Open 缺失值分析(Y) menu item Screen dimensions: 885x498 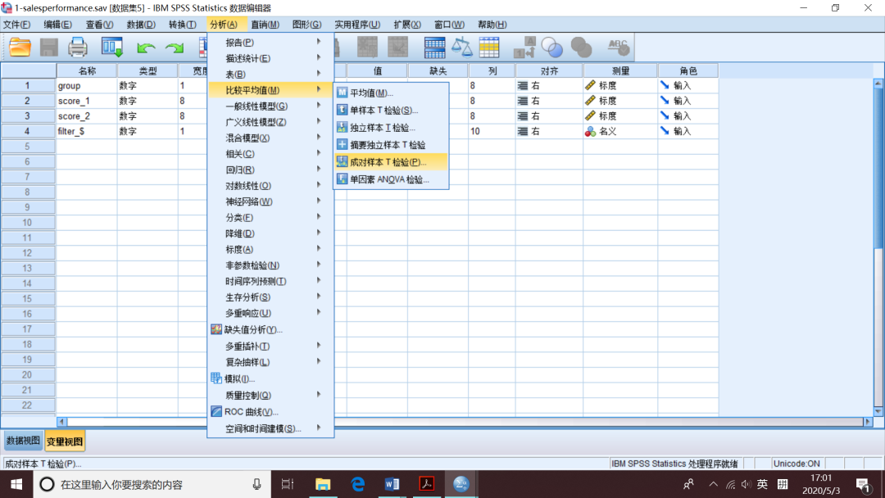click(x=271, y=329)
